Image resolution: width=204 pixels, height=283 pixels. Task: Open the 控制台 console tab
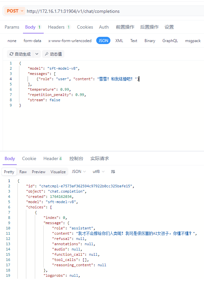click(76, 158)
